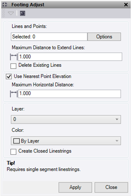Click the Close button at bottom

[111, 187]
